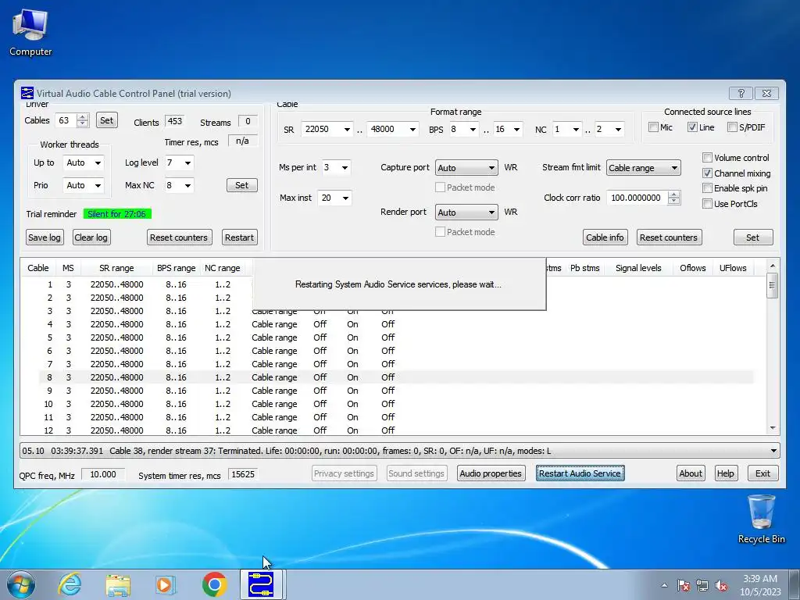Screen dimensions: 800x600
Task: Expand the log message dropdown arrow
Action: tap(773, 451)
